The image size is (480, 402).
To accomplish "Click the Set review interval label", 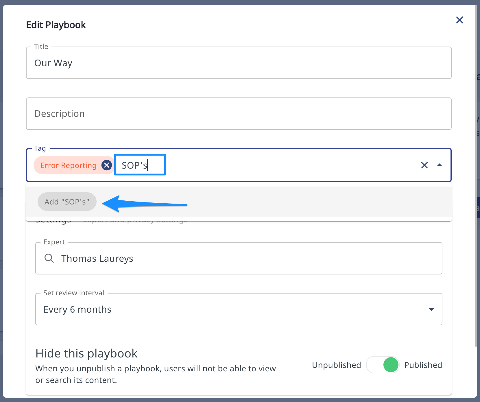I will tap(74, 293).
